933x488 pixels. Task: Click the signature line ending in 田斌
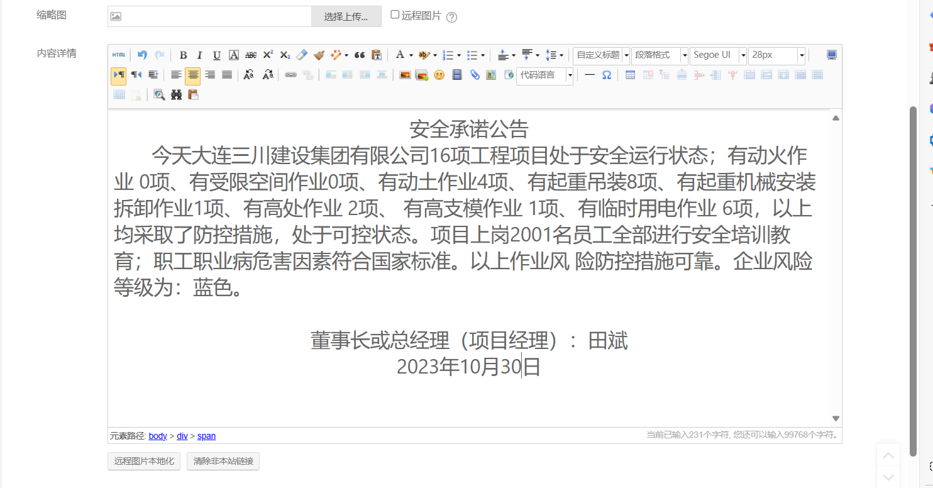(x=469, y=340)
